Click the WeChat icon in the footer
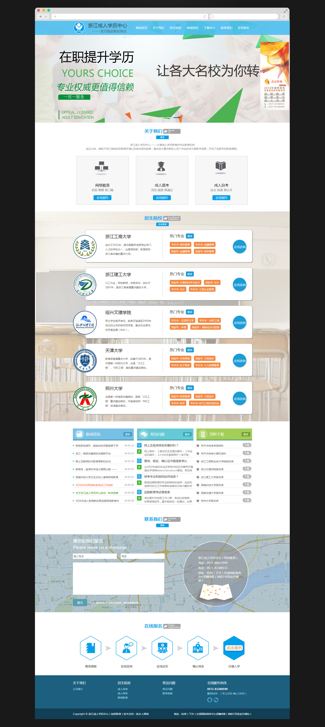This screenshot has height=727, width=325. click(216, 700)
